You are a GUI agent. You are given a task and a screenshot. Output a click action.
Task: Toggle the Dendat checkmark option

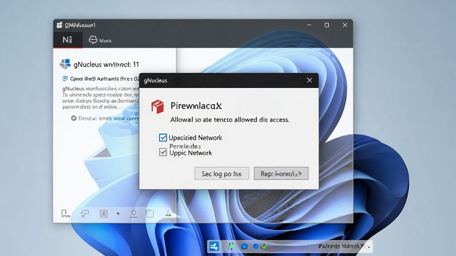tap(74, 118)
